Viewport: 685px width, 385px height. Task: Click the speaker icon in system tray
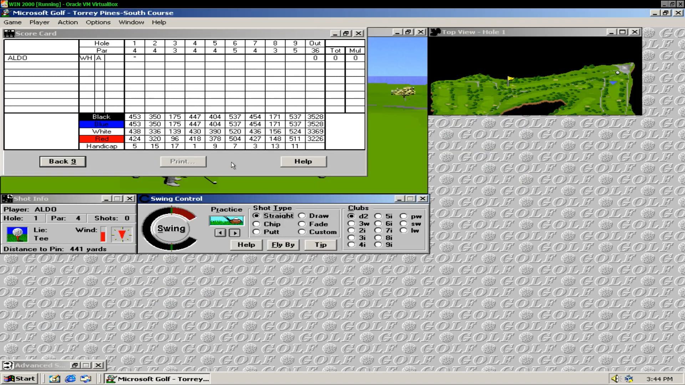pos(615,379)
